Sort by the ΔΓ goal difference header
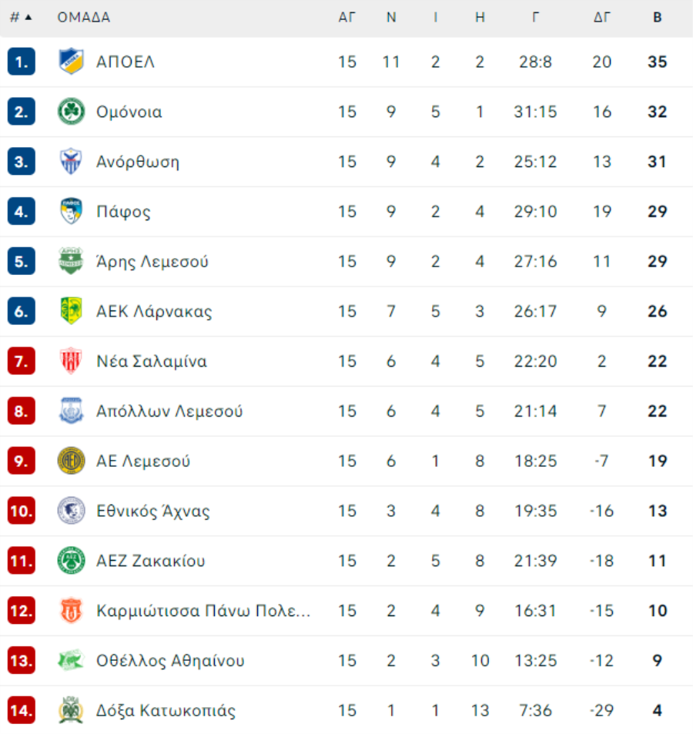 [601, 17]
